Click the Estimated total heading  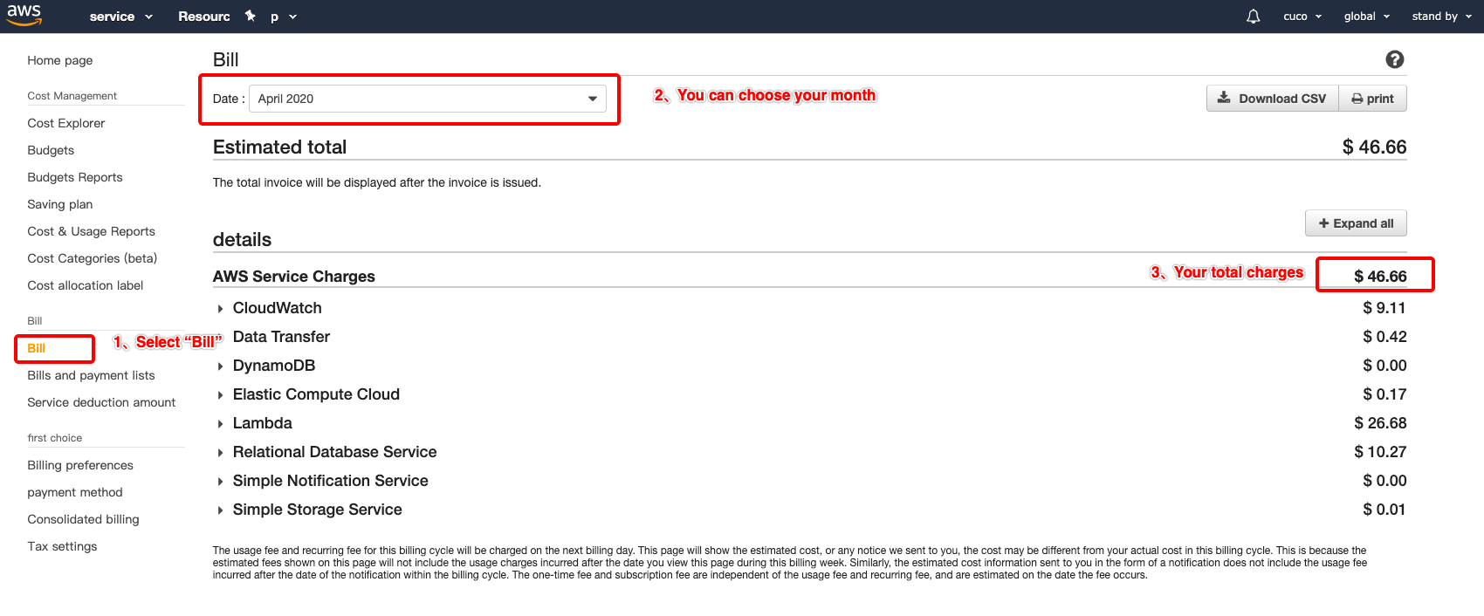pyautogui.click(x=279, y=147)
